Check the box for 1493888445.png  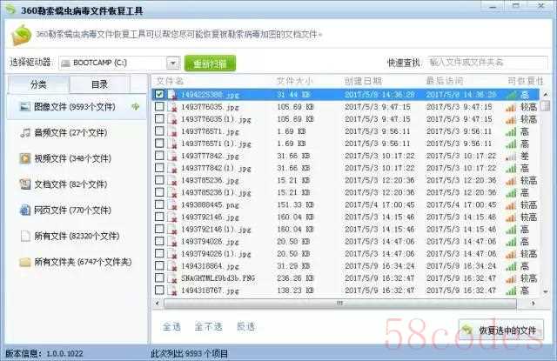(159, 204)
